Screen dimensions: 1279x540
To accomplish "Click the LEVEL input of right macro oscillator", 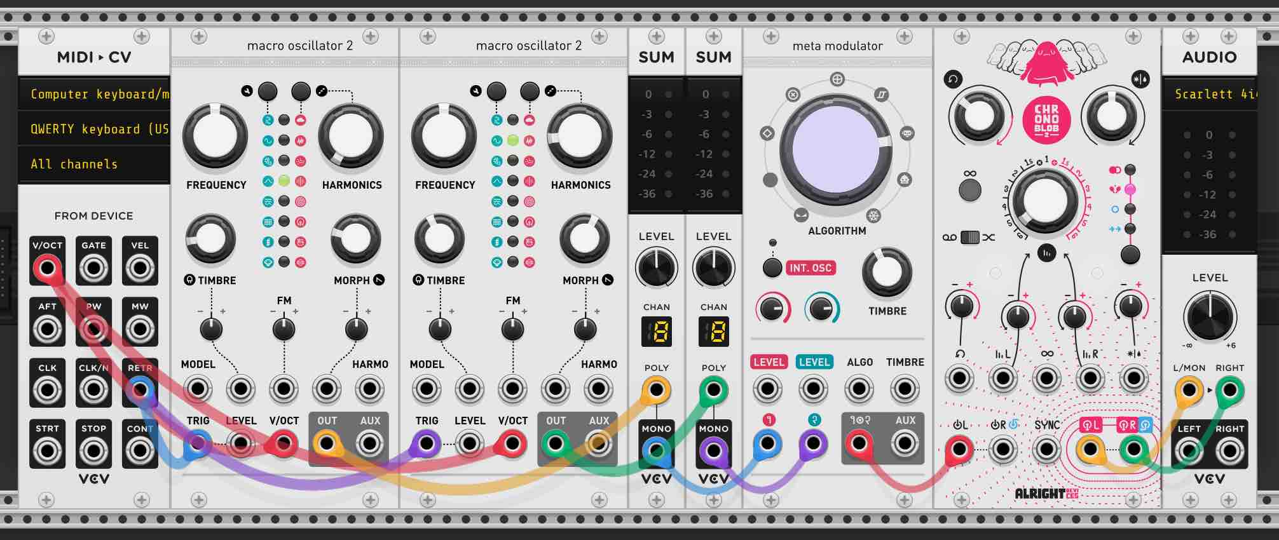I will pos(469,444).
